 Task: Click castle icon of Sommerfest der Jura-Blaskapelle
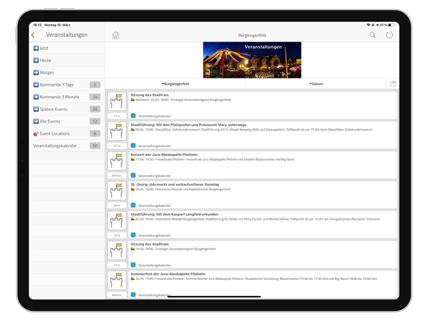tap(117, 280)
